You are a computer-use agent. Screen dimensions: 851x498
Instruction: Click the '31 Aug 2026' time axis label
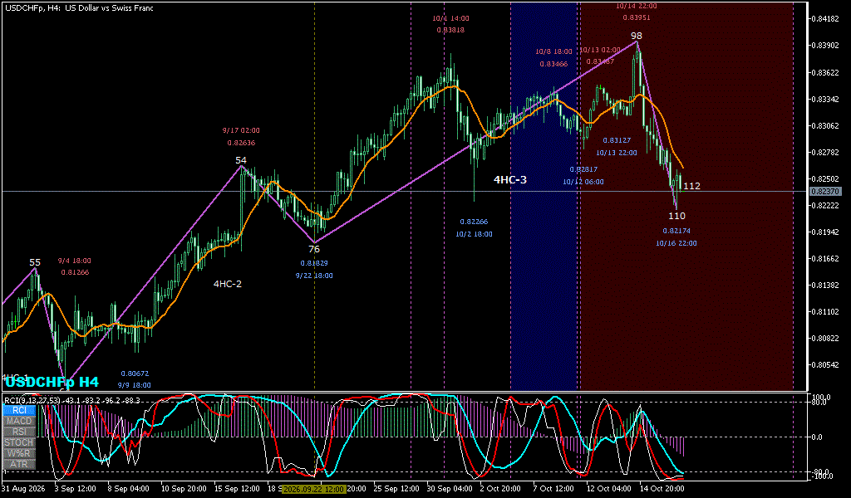click(x=22, y=488)
